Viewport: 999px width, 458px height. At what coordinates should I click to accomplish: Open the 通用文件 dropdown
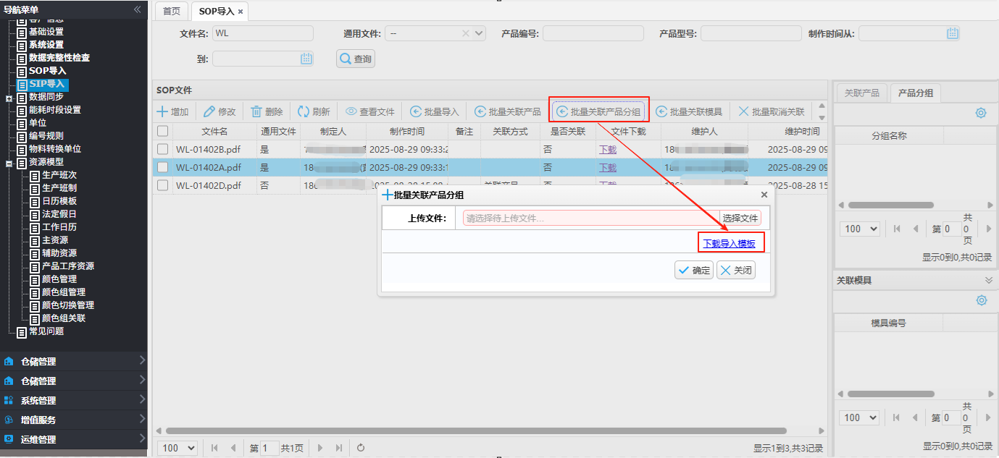point(479,33)
